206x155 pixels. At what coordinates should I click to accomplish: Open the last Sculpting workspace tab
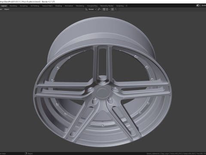click(120, 6)
